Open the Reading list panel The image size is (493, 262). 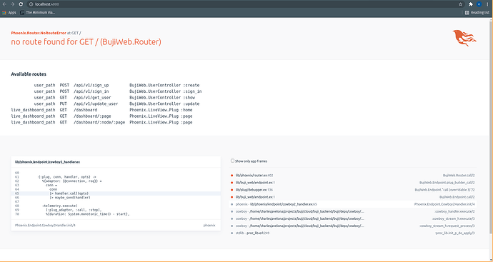477,13
